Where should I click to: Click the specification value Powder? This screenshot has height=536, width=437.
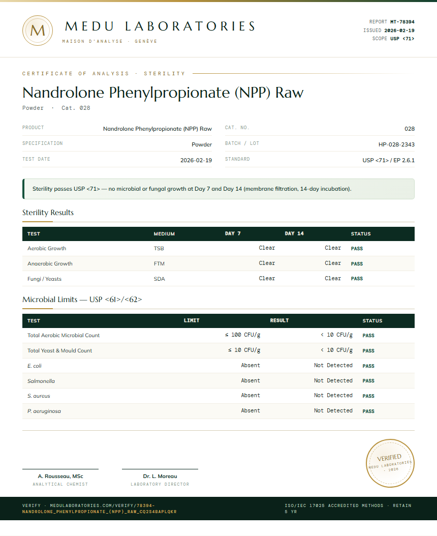202,144
